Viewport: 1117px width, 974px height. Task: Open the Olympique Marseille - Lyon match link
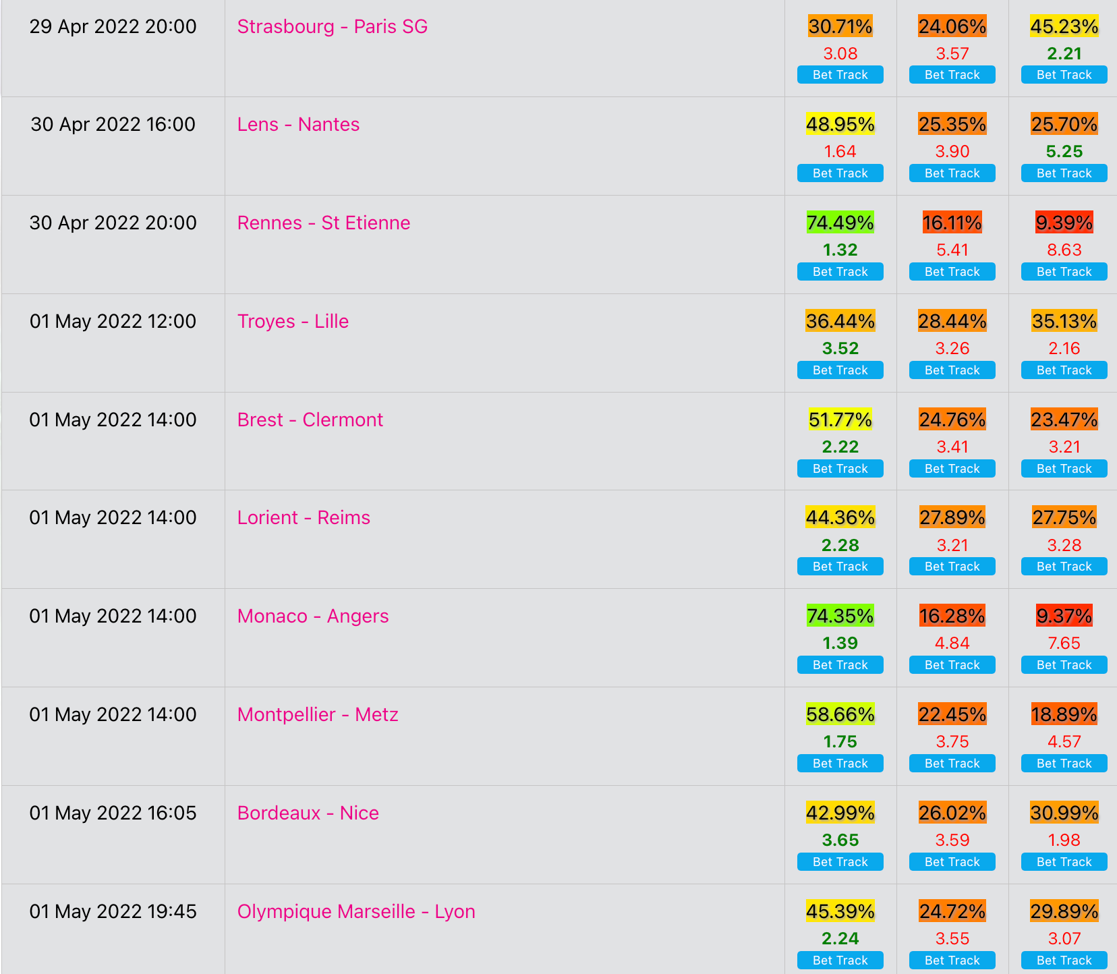pyautogui.click(x=356, y=911)
